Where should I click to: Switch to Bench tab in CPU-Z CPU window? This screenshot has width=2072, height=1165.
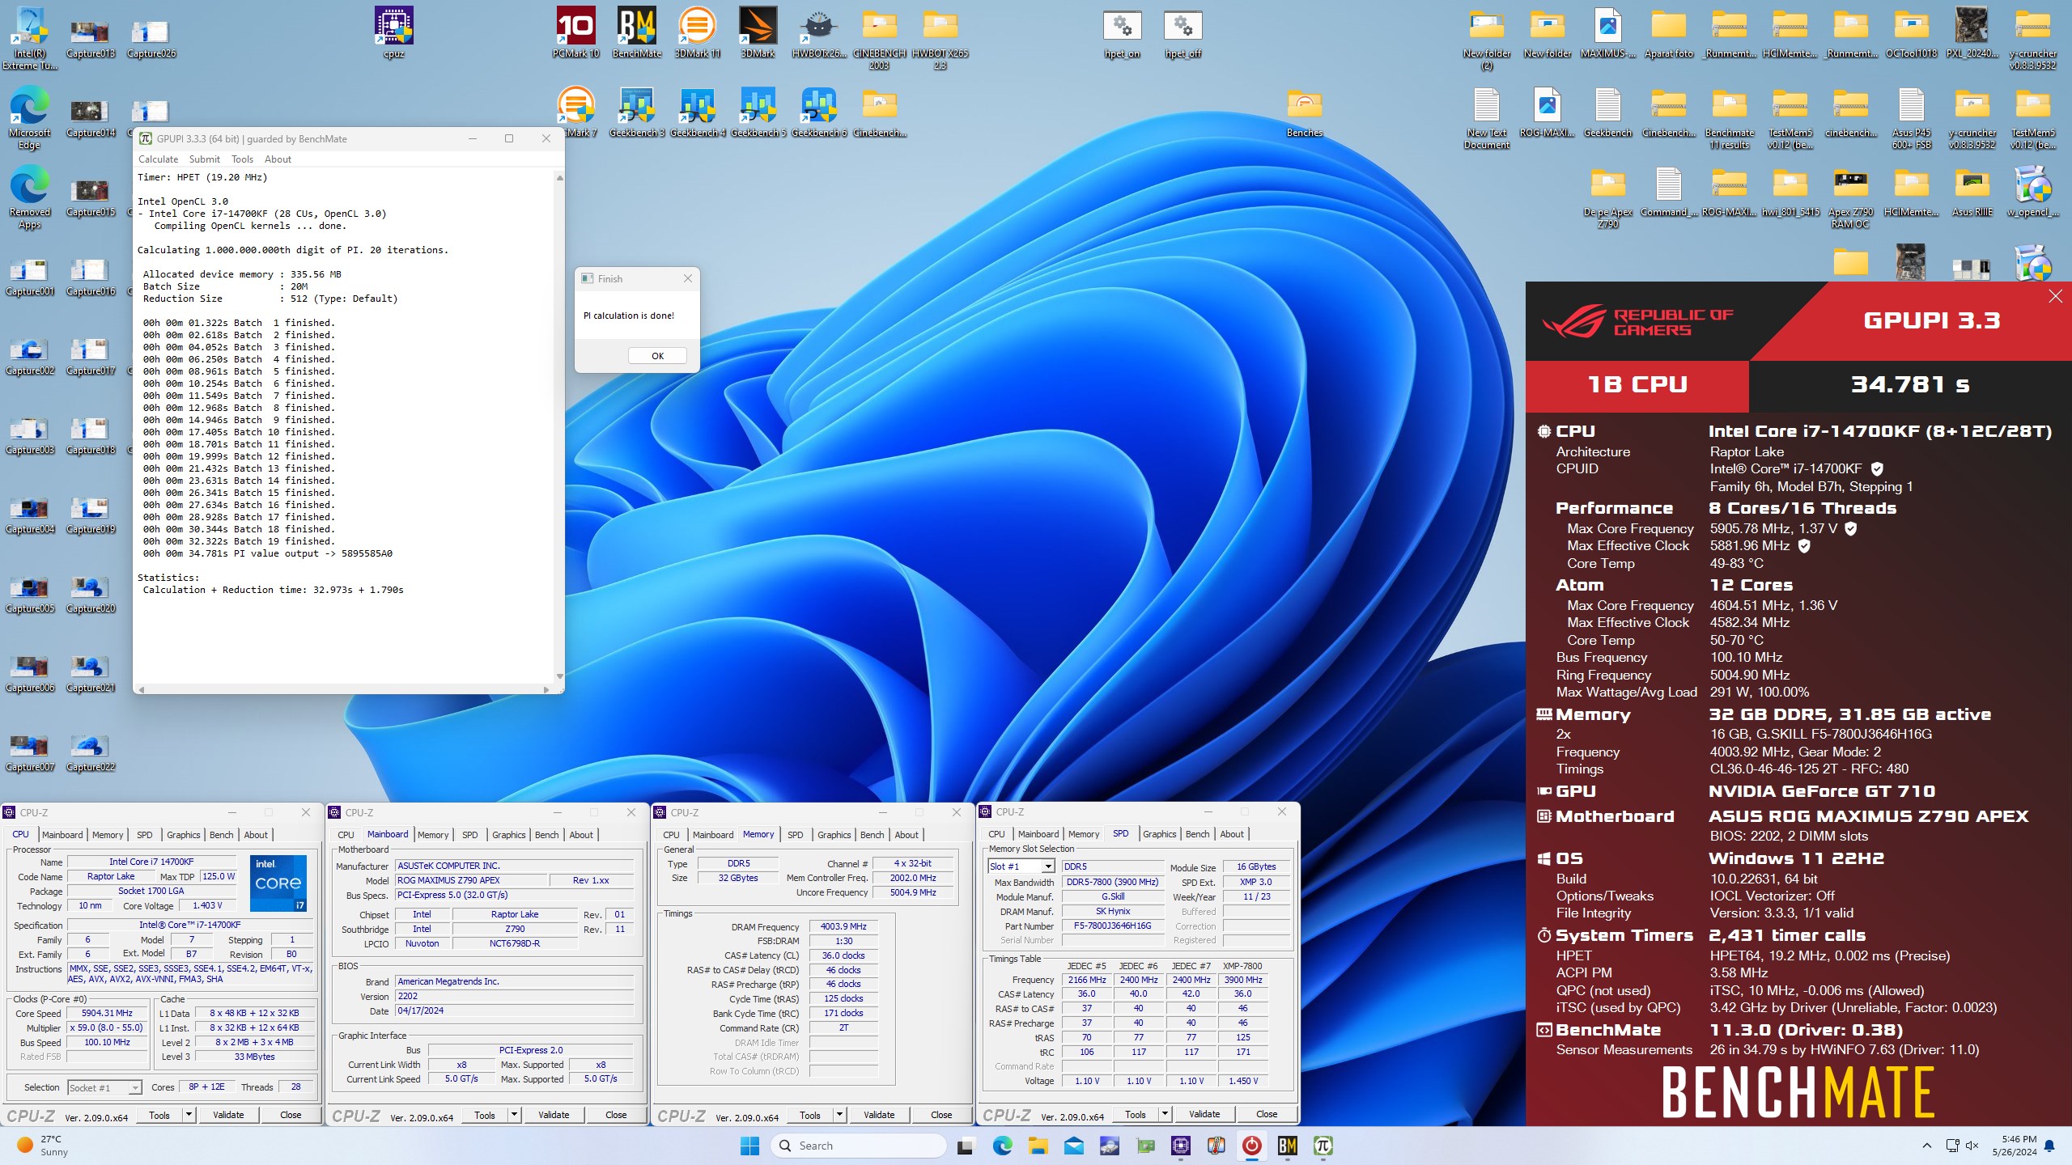(221, 835)
